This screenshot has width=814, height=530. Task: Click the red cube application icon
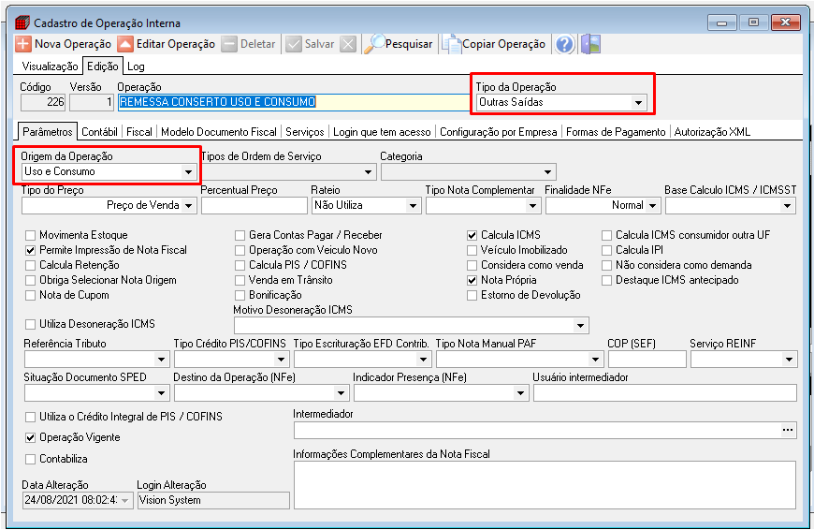click(x=22, y=22)
